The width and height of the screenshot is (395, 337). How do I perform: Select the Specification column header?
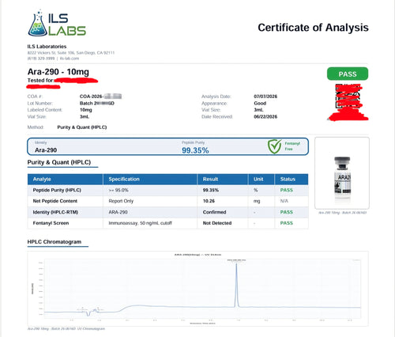(x=124, y=179)
